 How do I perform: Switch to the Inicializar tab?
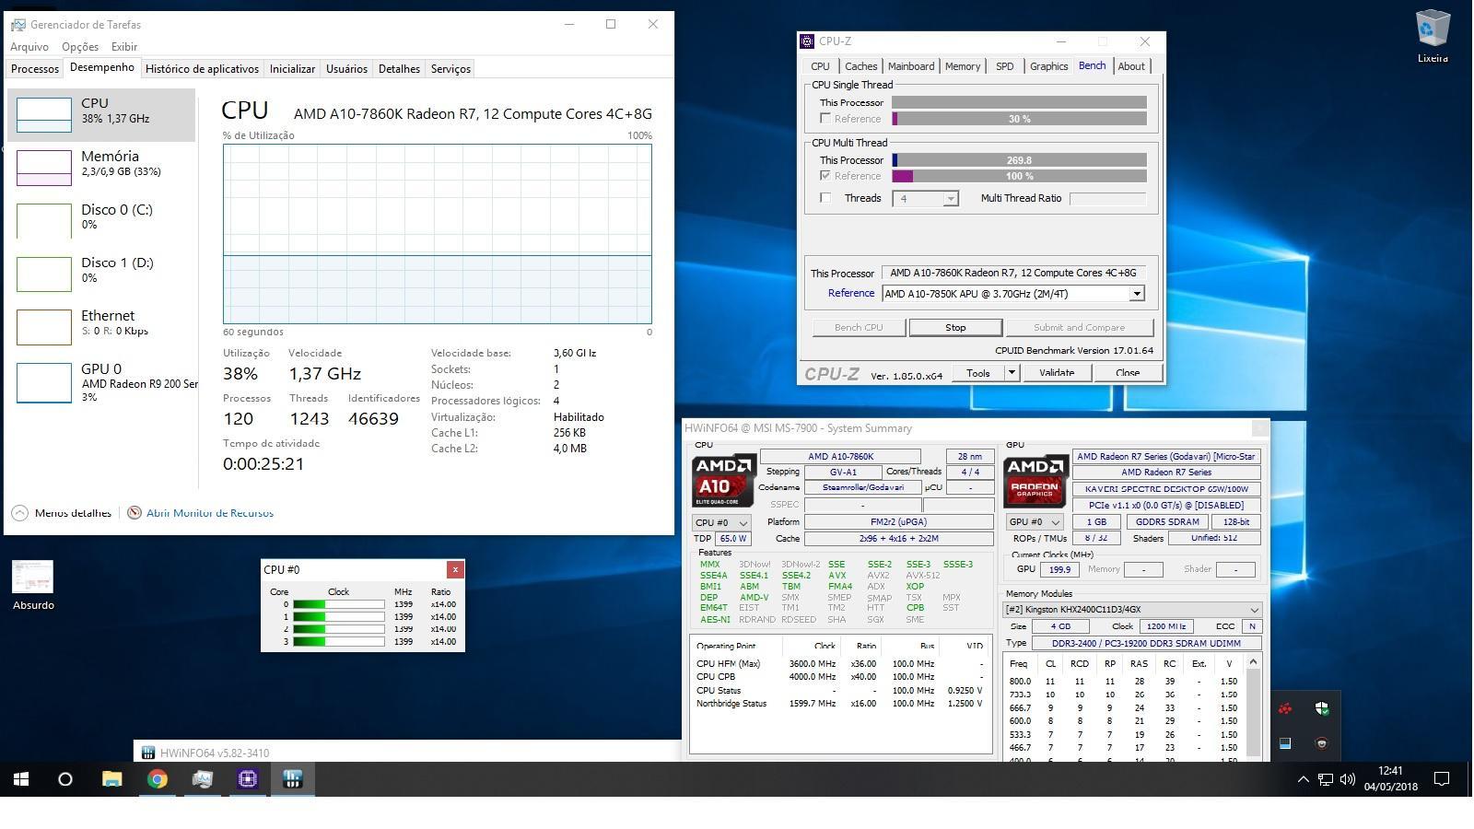pyautogui.click(x=292, y=68)
